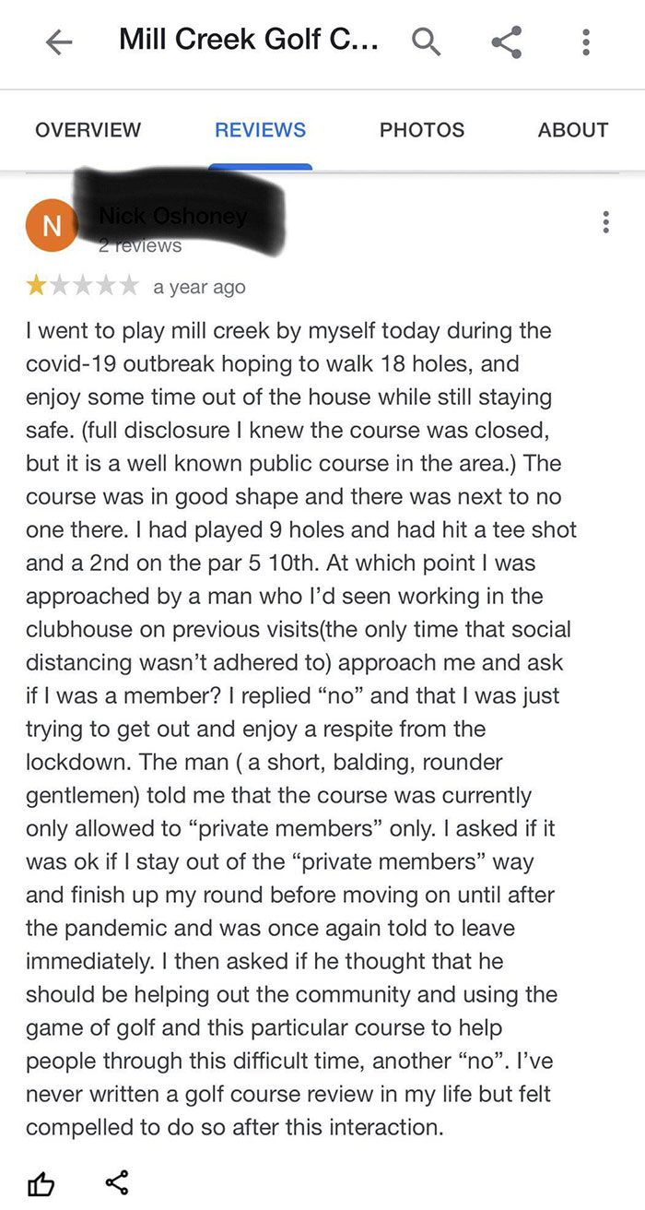645x1210 pixels.
Task: Select the second gray star on the rating bar
Action: click(x=61, y=286)
